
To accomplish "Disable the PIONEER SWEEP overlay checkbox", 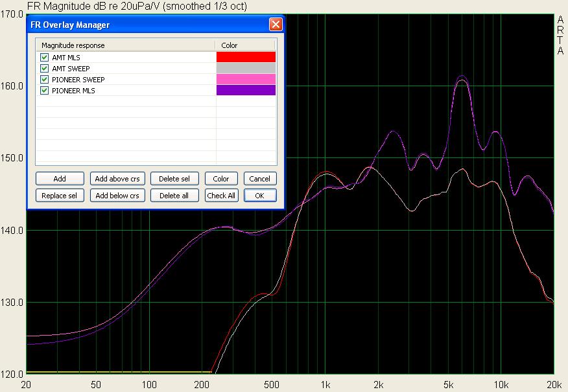I will (45, 80).
